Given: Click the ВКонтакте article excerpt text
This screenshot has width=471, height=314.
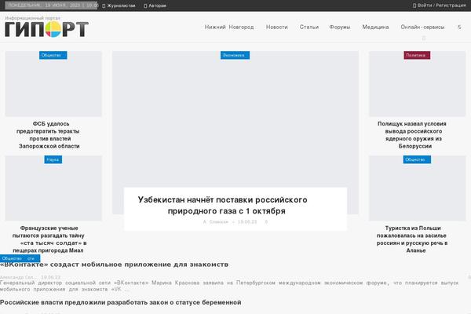Looking at the screenshot, I should (229, 286).
